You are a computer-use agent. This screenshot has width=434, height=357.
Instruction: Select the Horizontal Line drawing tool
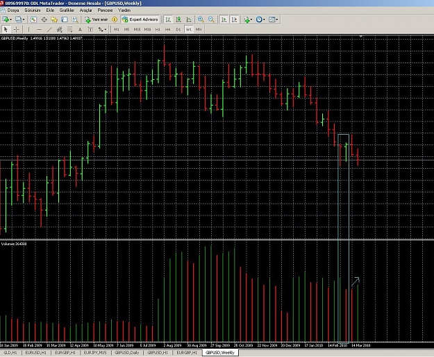39,29
